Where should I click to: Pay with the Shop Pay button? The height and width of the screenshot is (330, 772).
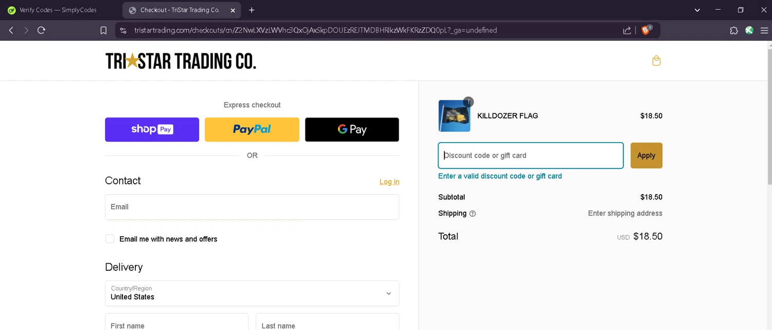pyautogui.click(x=152, y=129)
